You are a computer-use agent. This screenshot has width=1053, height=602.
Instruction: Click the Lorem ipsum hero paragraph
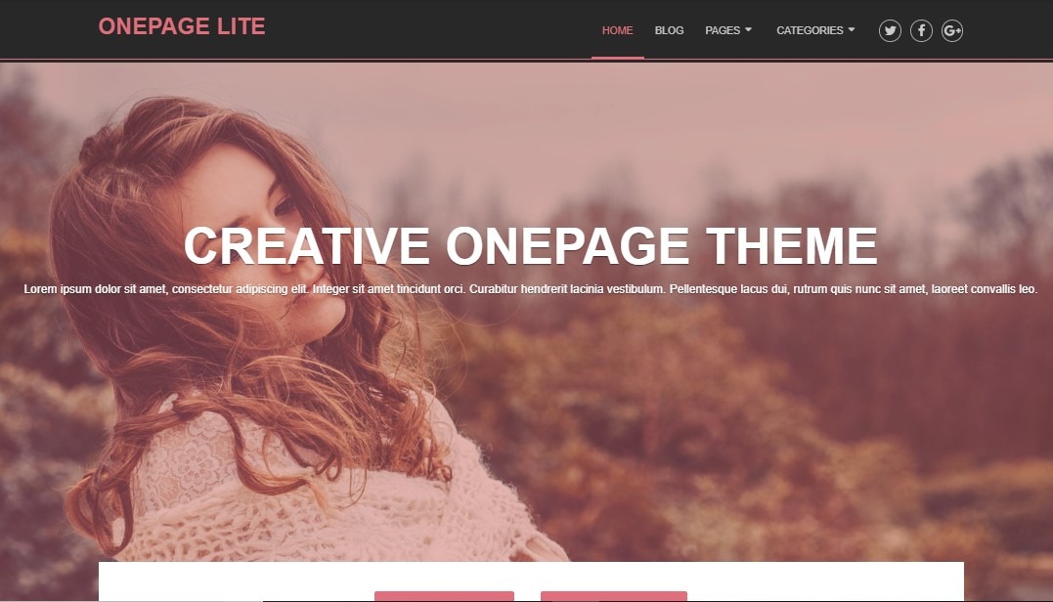pos(531,289)
